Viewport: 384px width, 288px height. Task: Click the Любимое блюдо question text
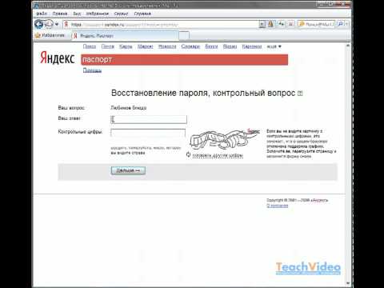[129, 108]
